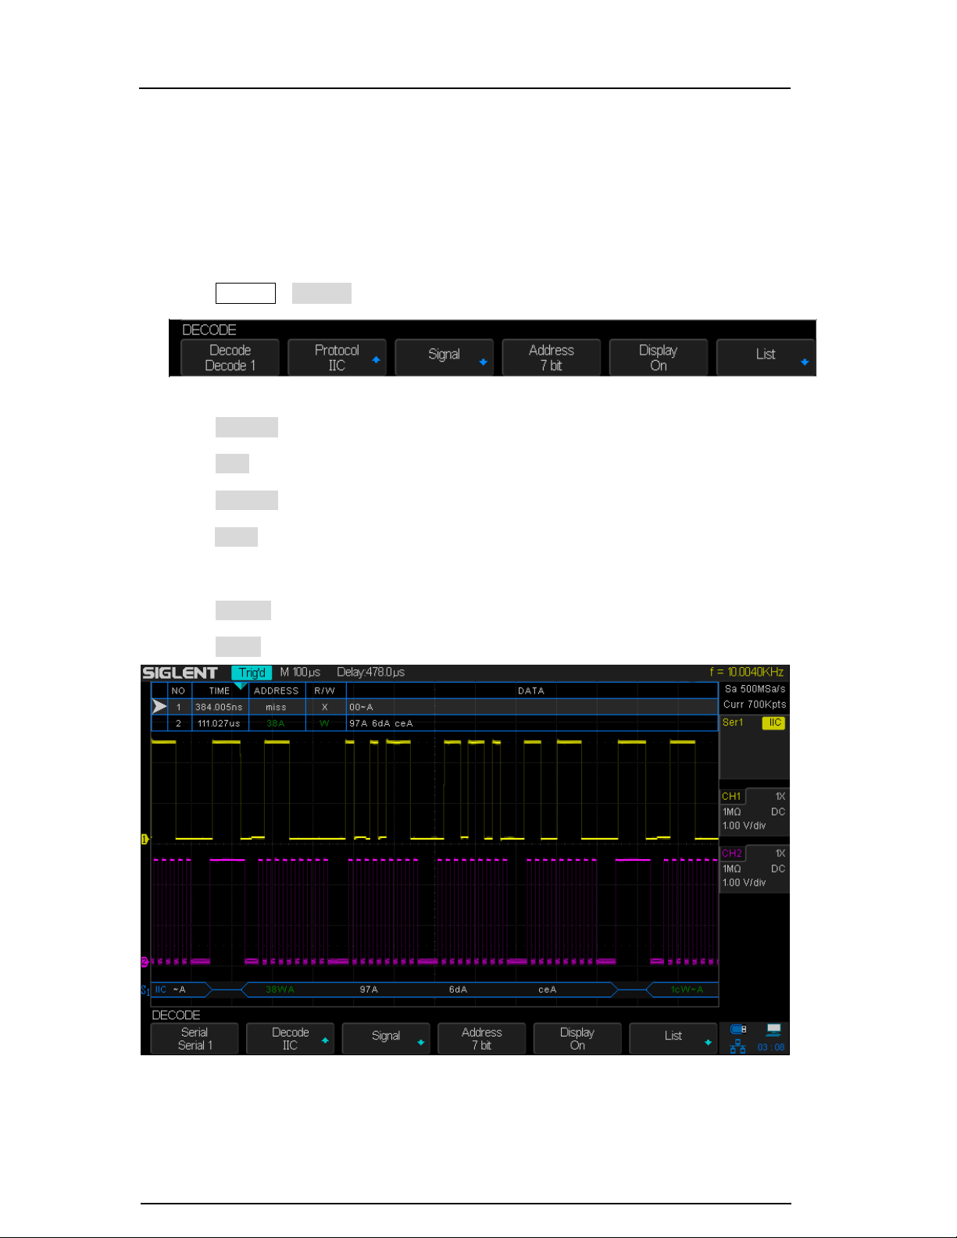
Task: Click the M 100µs timebase readout
Action: (x=300, y=673)
